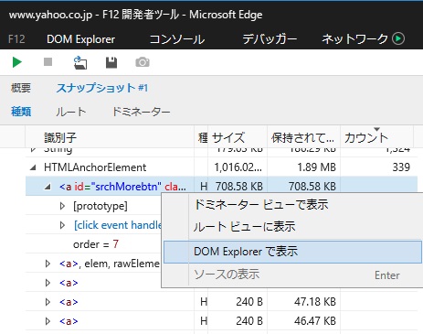Expand the partly hidden String group
423x334 pixels.
point(33,150)
